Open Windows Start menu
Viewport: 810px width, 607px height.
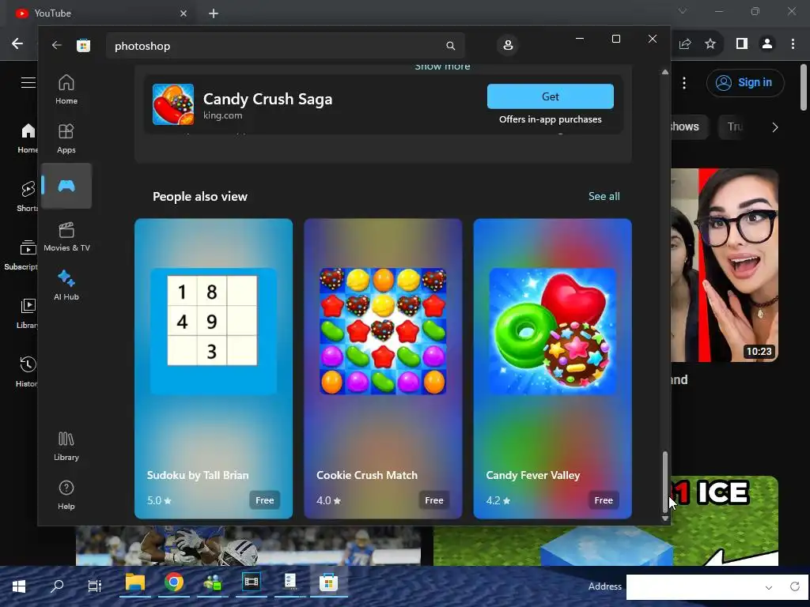pos(19,586)
